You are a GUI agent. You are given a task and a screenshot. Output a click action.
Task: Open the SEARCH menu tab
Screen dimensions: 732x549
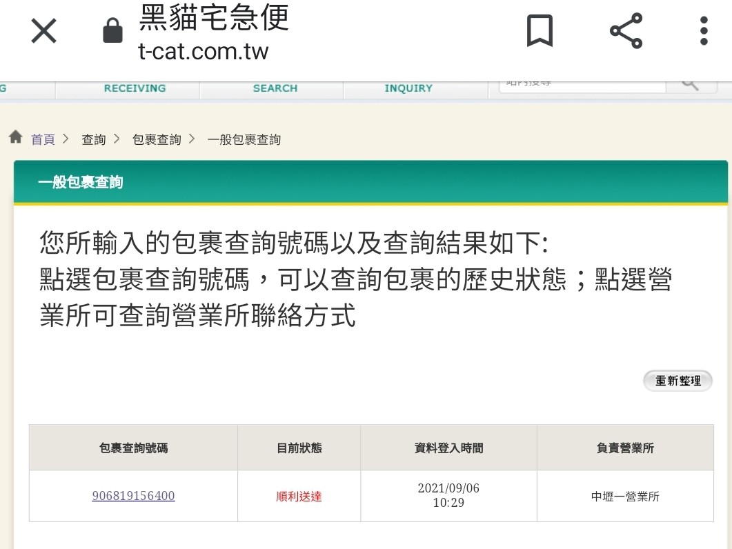[x=275, y=88]
